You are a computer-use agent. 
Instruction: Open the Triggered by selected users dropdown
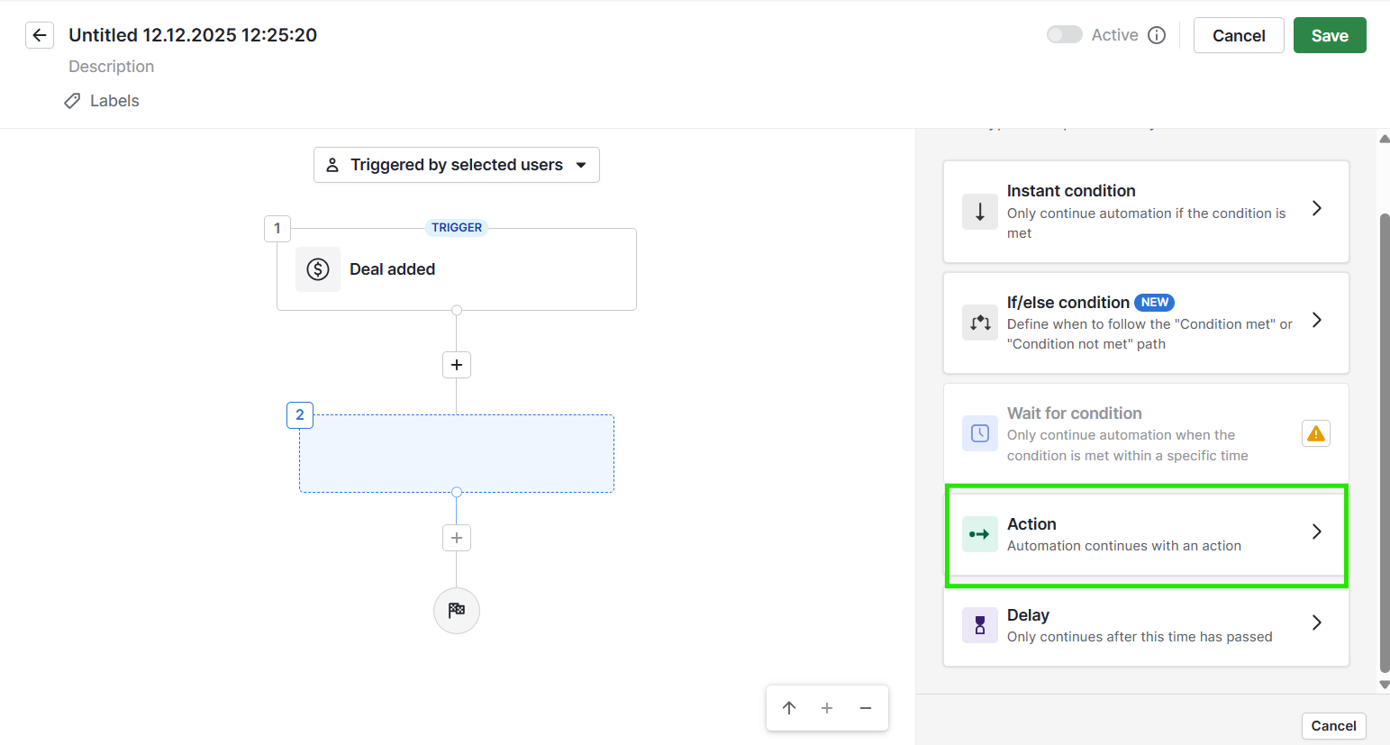457,165
